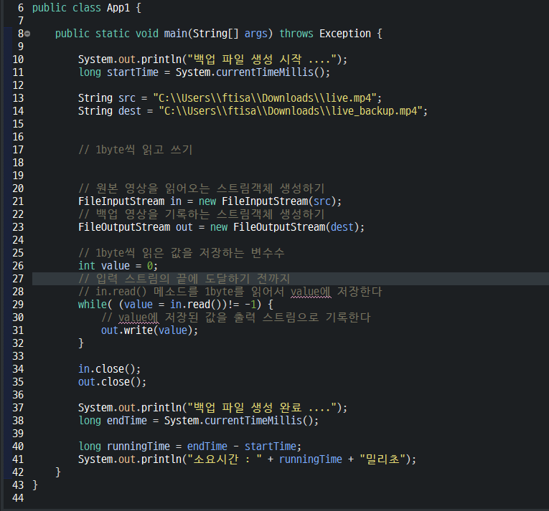549x511 pixels.
Task: Click 'in.read()' call inside while condition
Action: coord(196,305)
